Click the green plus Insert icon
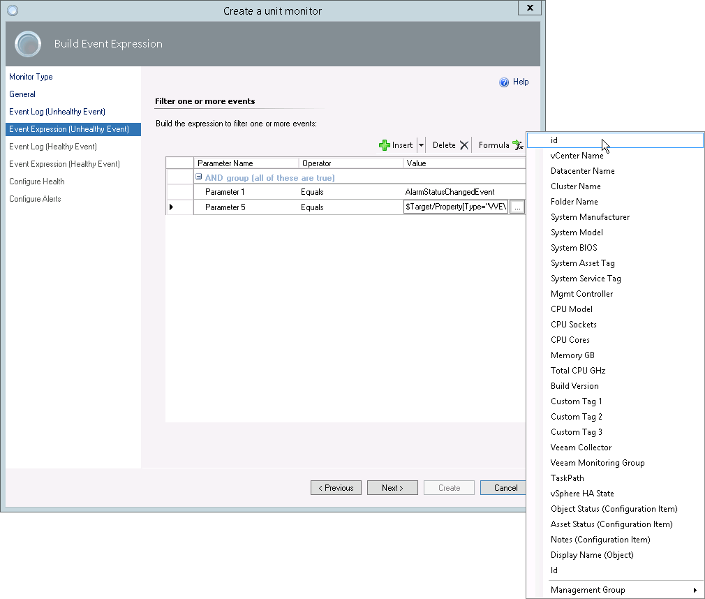This screenshot has width=705, height=599. click(x=385, y=145)
